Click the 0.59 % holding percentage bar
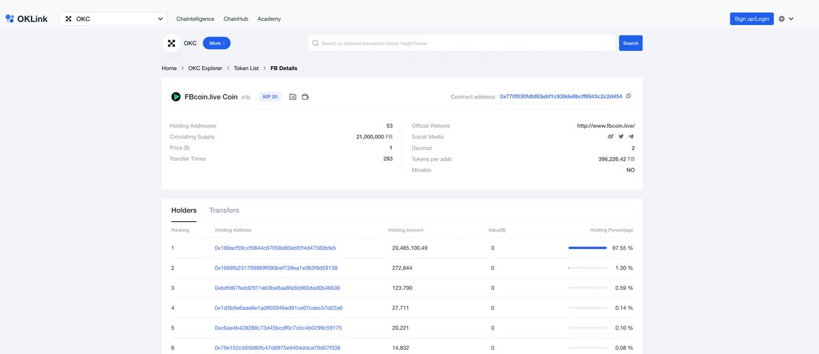819x354 pixels. [588, 288]
